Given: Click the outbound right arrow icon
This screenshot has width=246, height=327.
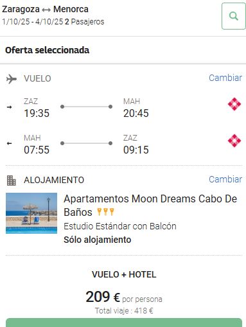Looking at the screenshot, I should [x=9, y=107].
